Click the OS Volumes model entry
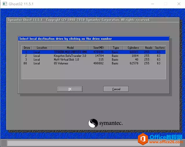 (61, 63)
